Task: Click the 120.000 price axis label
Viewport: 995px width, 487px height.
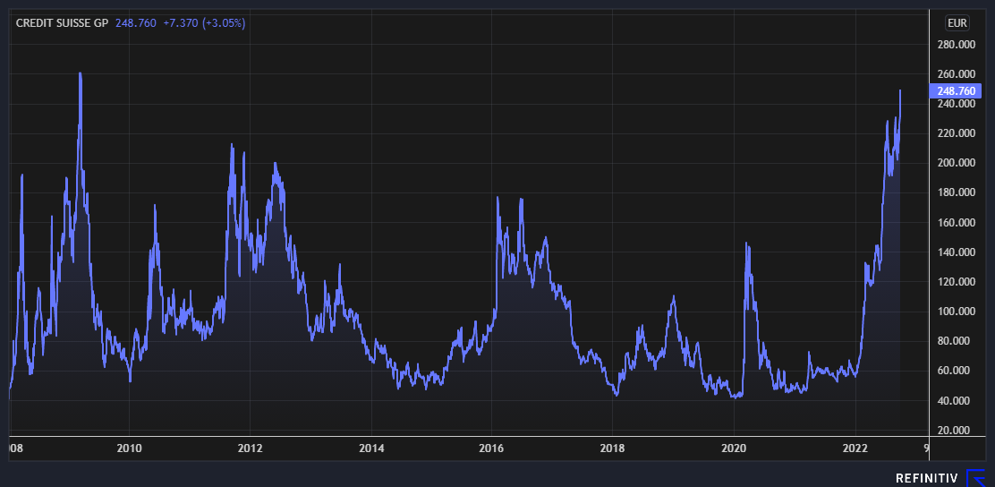Action: point(957,282)
